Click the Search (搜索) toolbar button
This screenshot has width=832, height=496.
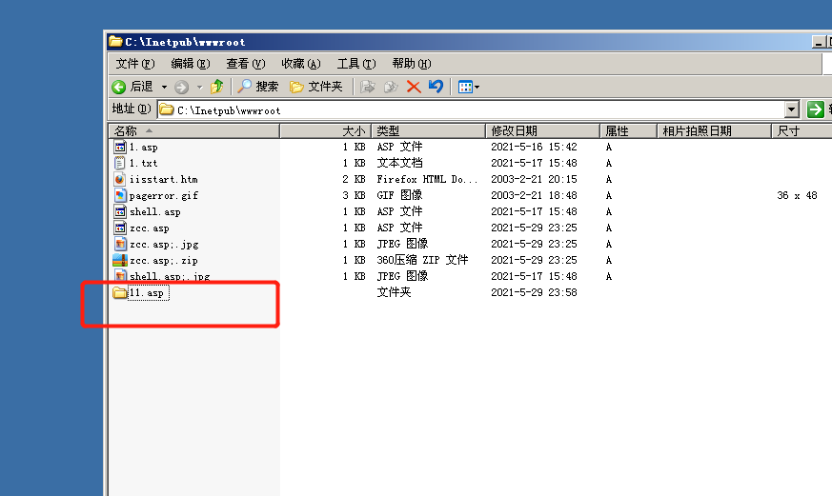[258, 87]
